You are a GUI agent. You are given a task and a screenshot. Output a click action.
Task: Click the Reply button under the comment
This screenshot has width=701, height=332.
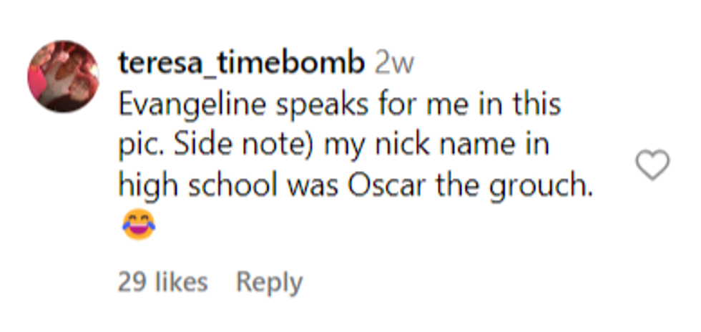pyautogui.click(x=269, y=282)
